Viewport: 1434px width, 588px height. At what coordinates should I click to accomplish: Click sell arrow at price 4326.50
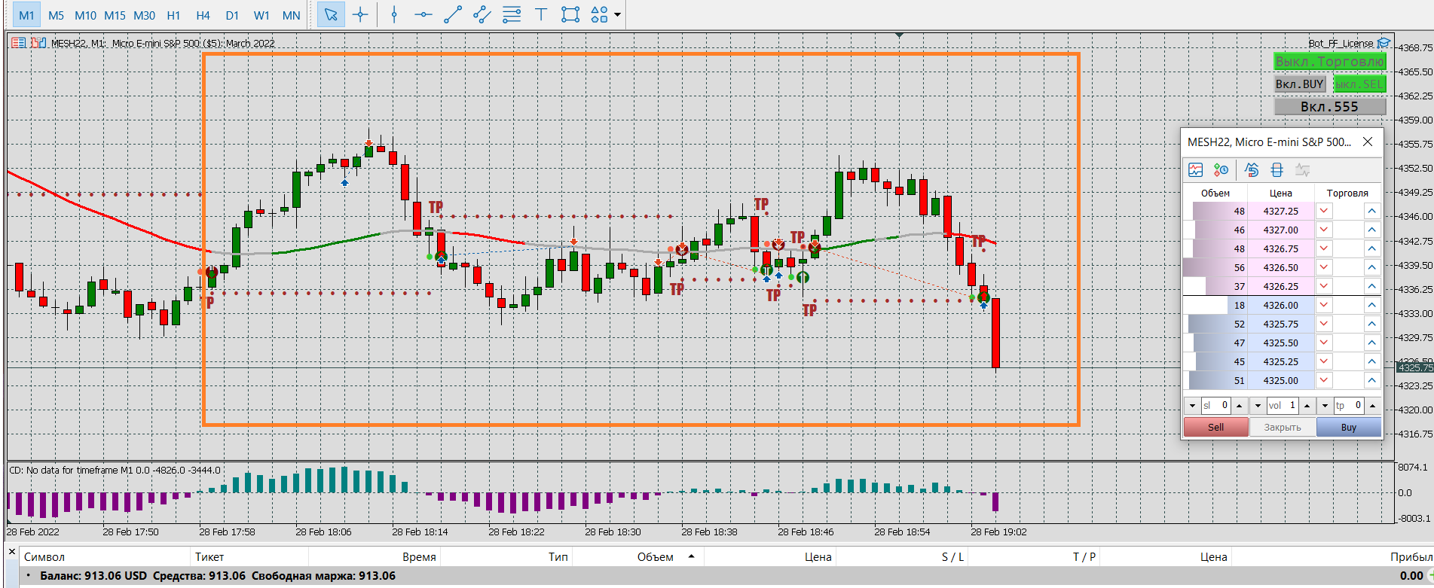point(1325,268)
